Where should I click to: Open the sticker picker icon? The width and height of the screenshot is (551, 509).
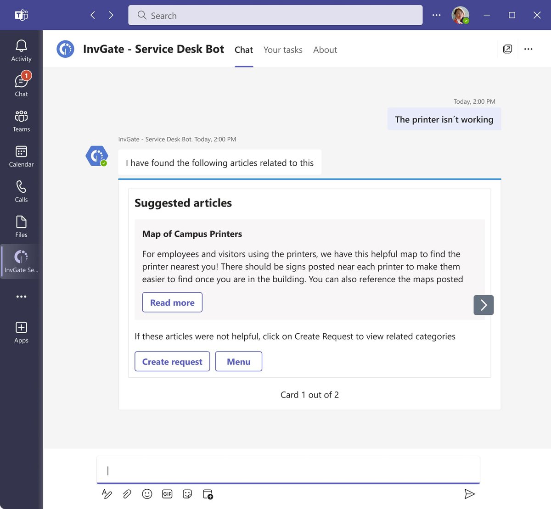[187, 494]
